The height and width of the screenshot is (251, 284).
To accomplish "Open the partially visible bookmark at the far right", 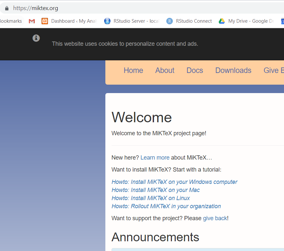I will tap(282, 21).
